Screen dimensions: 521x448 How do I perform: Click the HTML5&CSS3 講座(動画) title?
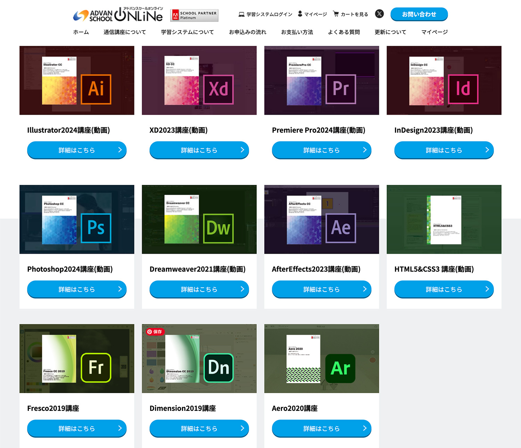point(434,269)
